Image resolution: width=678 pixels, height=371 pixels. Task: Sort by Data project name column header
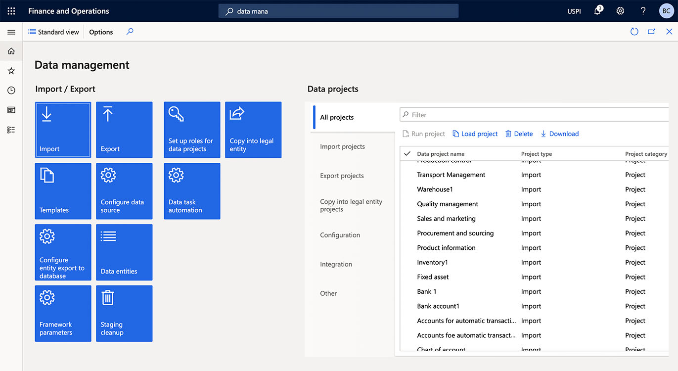coord(441,154)
